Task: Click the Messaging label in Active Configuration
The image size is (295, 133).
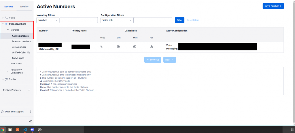Action: [x=172, y=49]
